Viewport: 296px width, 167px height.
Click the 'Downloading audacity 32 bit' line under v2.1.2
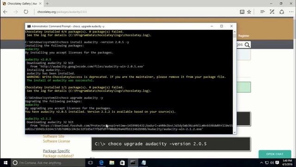50,122
